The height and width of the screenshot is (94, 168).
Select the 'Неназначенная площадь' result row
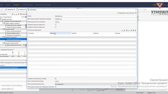click(13, 68)
